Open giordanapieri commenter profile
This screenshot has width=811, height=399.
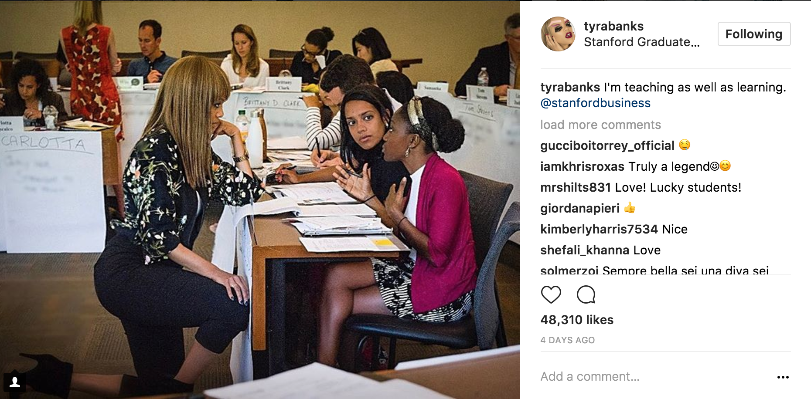580,208
